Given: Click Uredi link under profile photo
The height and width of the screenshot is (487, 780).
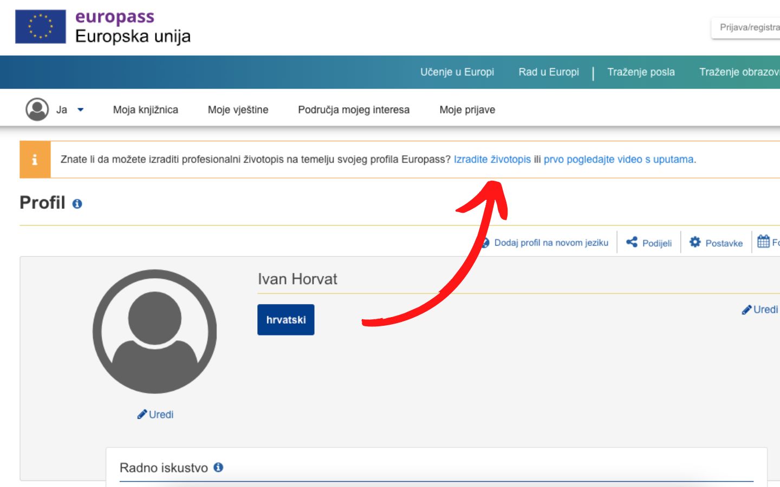Looking at the screenshot, I should tap(161, 414).
